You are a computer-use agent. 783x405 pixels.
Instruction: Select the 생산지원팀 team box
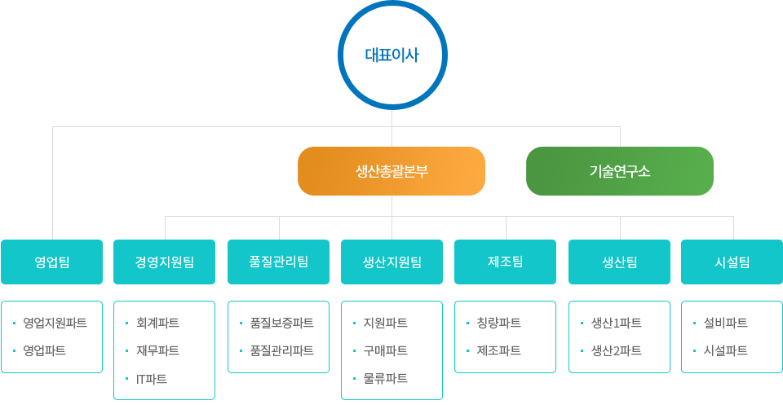coord(392,262)
